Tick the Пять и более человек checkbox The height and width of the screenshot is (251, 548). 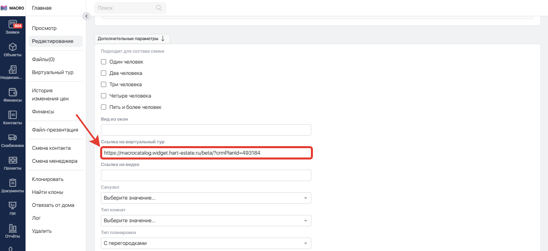[103, 107]
